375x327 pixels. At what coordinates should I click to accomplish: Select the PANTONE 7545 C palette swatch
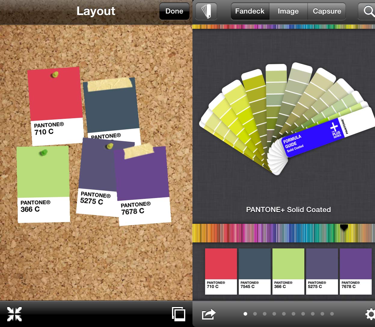(x=255, y=271)
